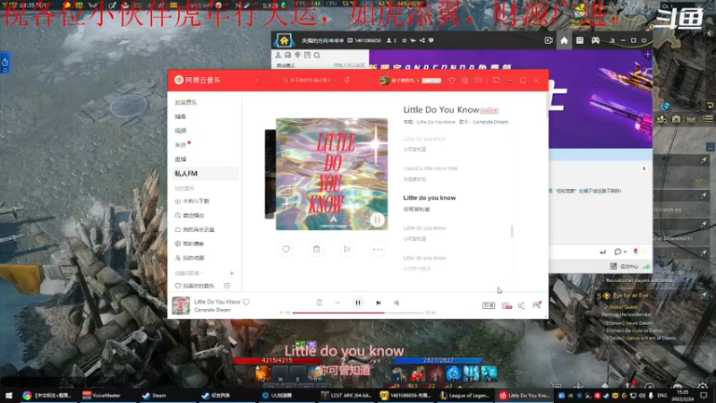Like the FM song with heart button

(x=286, y=249)
